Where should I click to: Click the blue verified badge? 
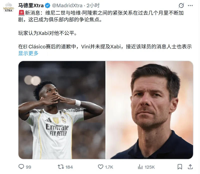47,5
